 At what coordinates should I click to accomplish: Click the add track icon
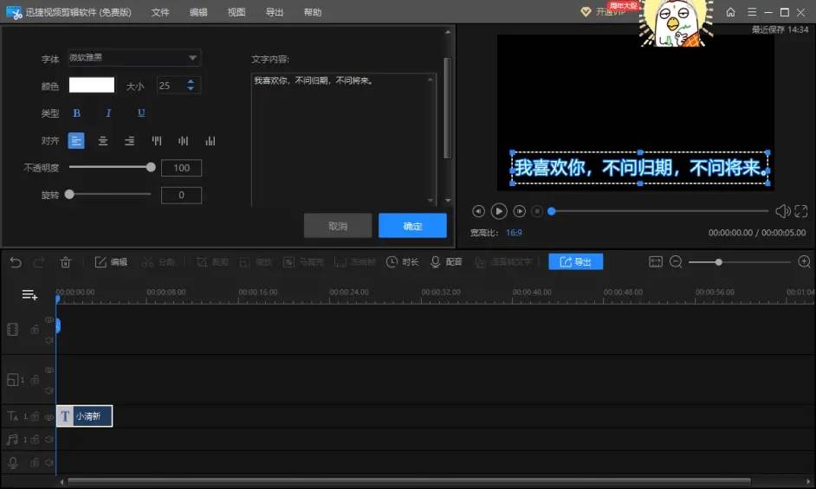point(29,295)
